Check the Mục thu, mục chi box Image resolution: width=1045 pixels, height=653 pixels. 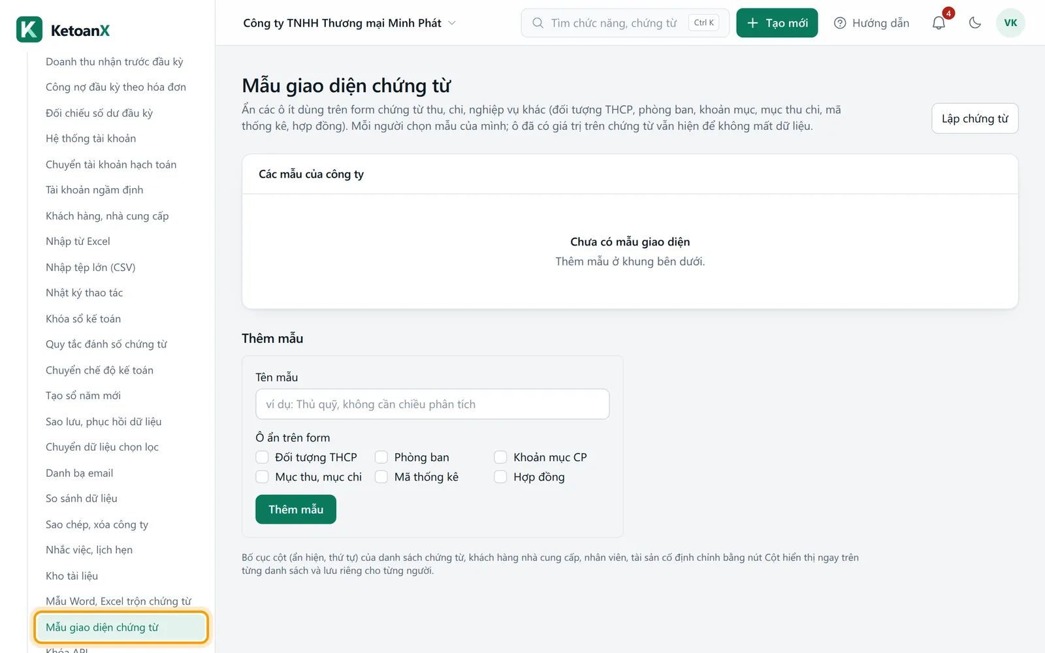coord(262,477)
